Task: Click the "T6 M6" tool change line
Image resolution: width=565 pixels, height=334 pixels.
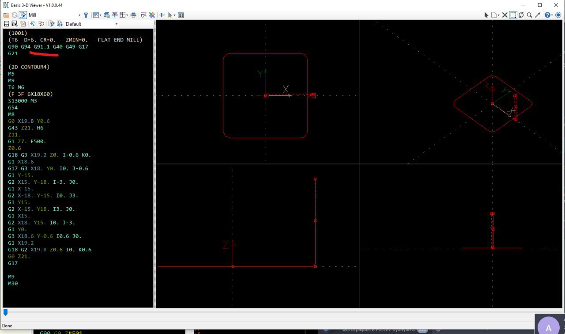Action: (16, 87)
